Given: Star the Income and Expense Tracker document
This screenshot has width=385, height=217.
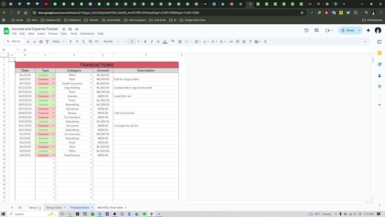Looking at the screenshot, I should click(x=64, y=29).
